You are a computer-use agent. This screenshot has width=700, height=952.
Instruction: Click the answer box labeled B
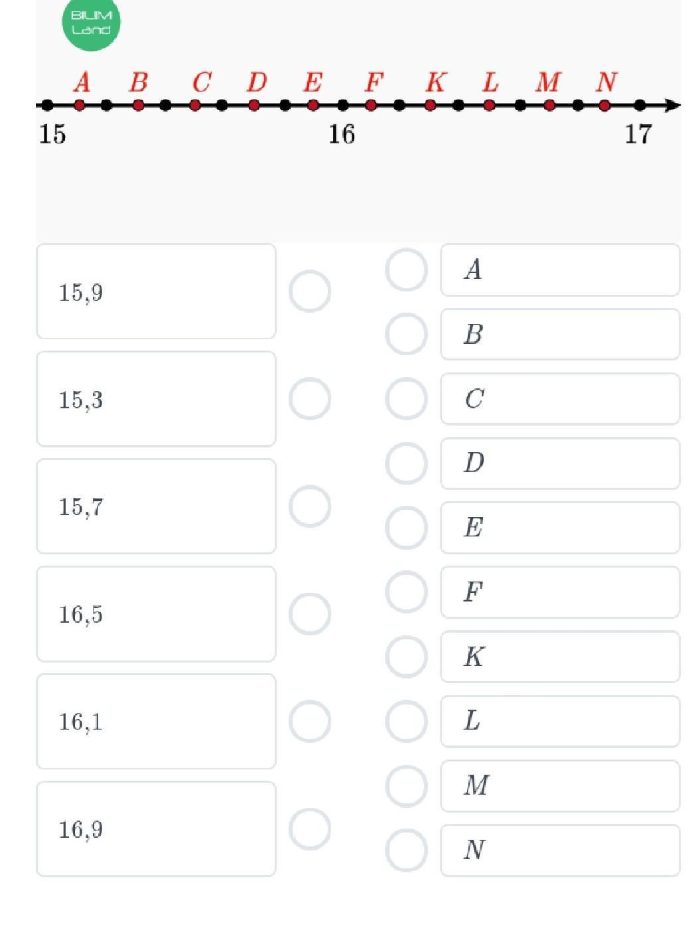click(560, 335)
